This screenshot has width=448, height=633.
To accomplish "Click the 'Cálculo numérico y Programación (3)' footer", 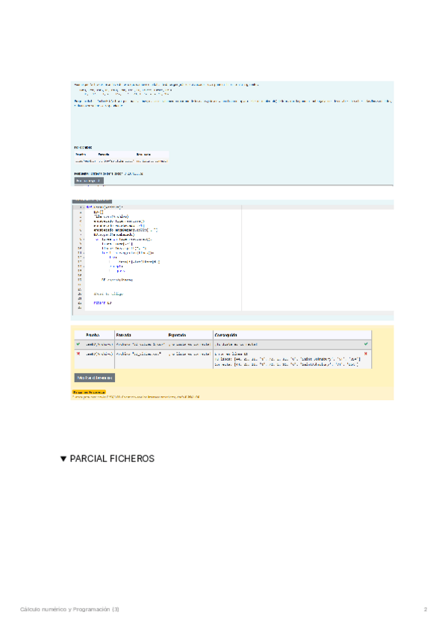I will pyautogui.click(x=69, y=609).
